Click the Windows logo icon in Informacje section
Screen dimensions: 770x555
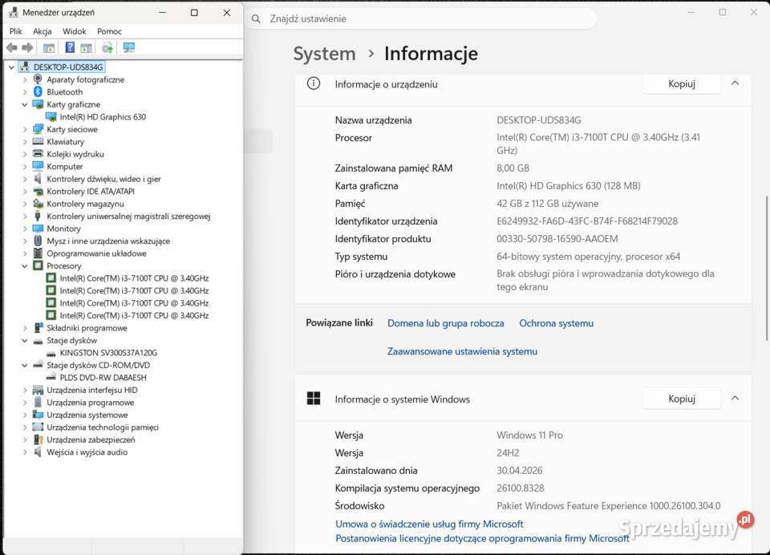click(x=314, y=399)
